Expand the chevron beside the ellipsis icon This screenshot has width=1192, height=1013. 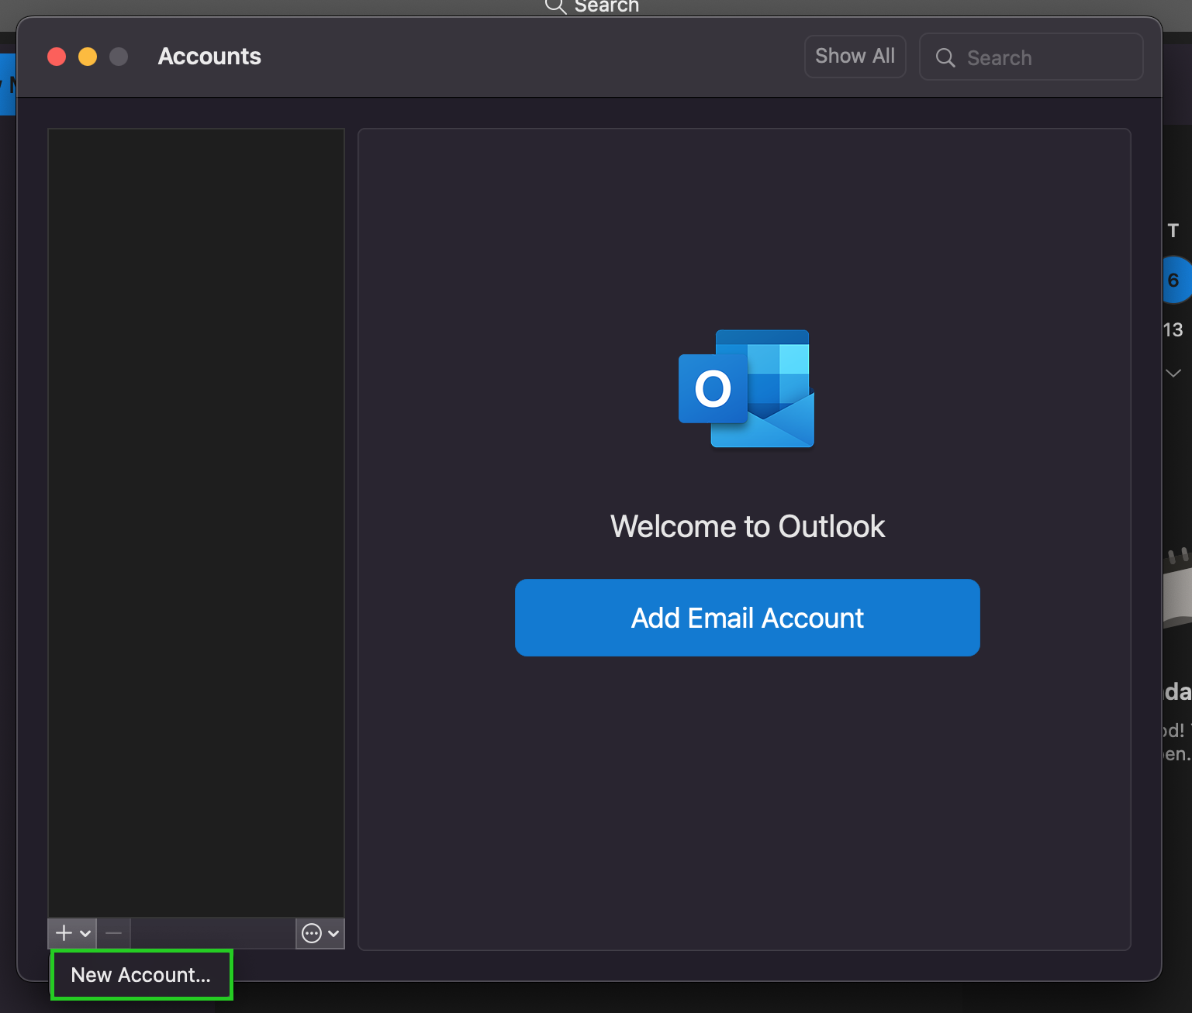point(333,933)
